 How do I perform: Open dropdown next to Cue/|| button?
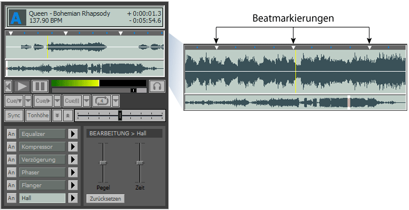coord(86,101)
